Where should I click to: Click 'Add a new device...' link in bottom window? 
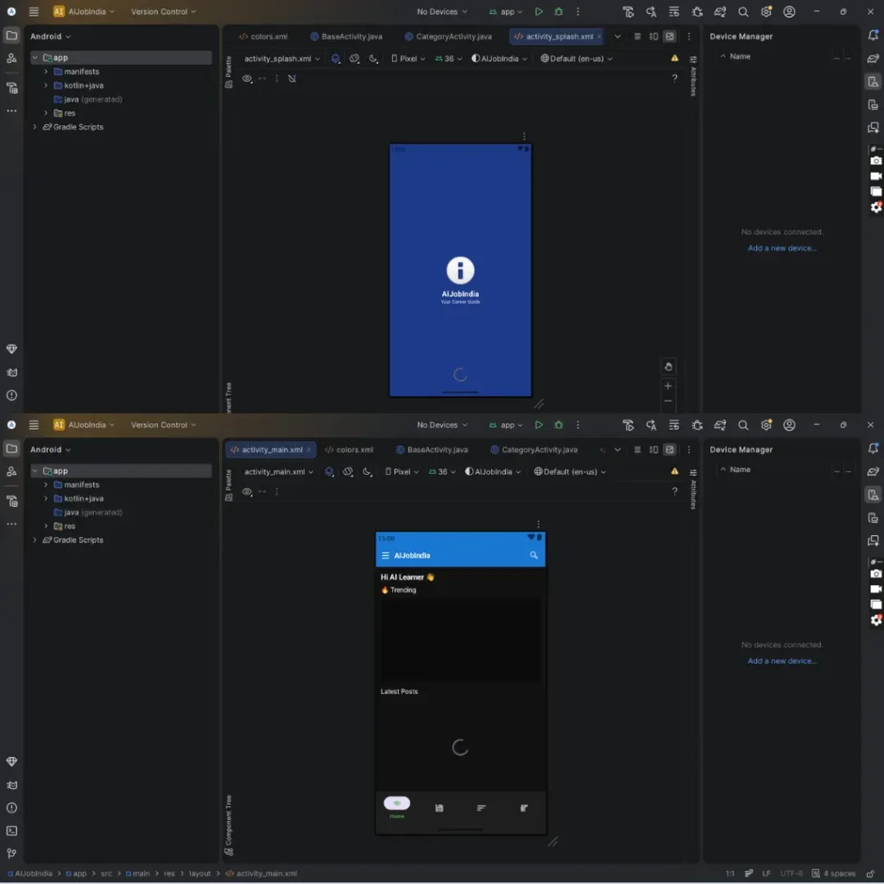click(x=782, y=660)
